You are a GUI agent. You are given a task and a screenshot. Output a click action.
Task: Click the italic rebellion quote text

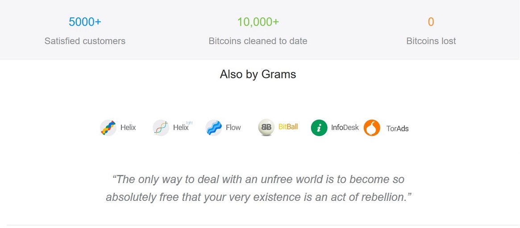tap(258, 188)
